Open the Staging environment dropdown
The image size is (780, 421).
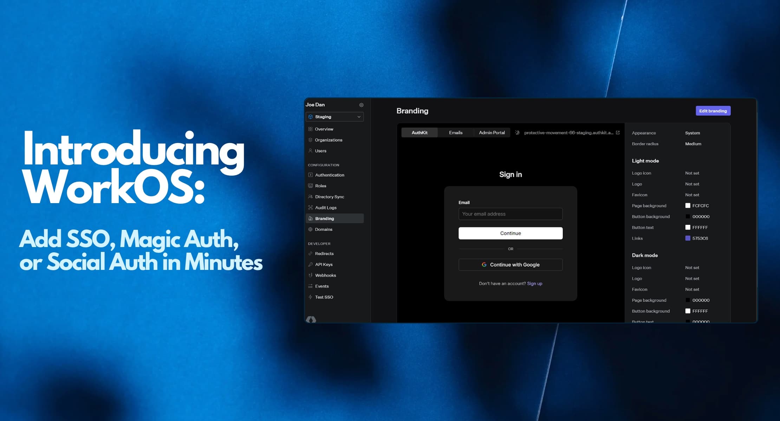334,117
